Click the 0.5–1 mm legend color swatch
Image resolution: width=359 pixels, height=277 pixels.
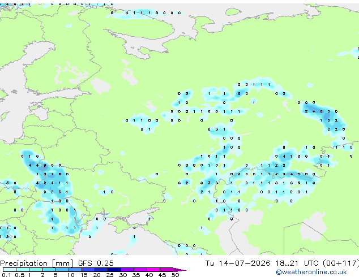coord(23,270)
